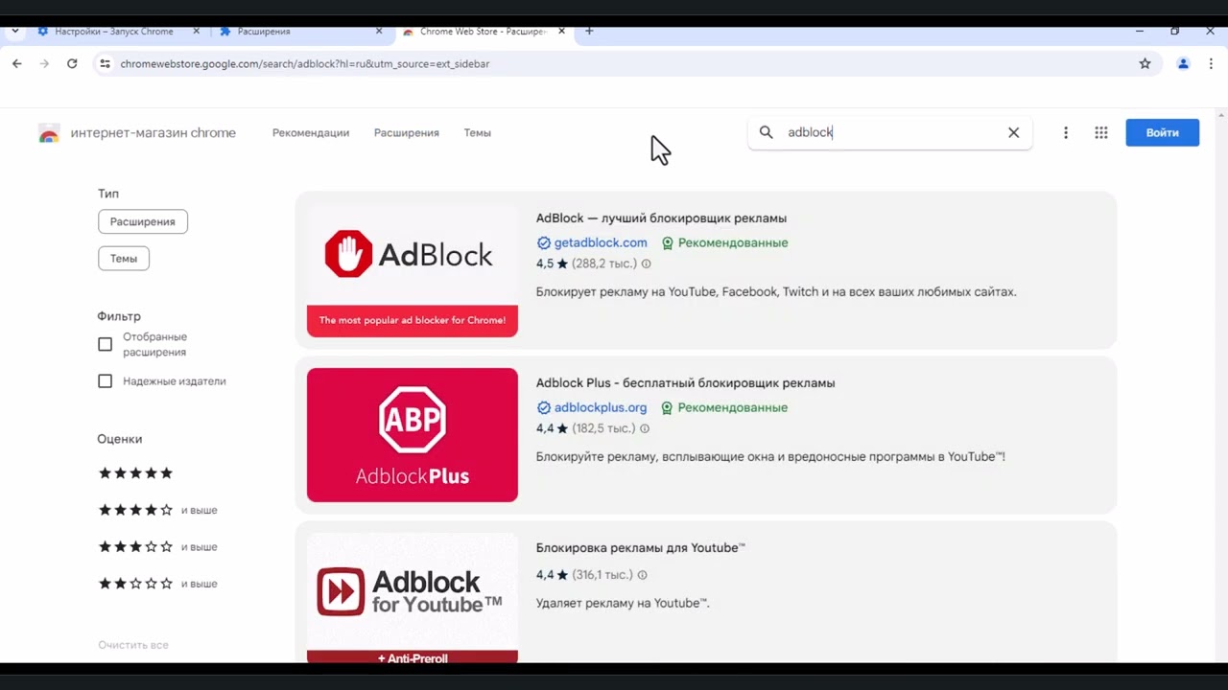The image size is (1228, 690).
Task: Click the address bar URL
Action: click(x=305, y=63)
